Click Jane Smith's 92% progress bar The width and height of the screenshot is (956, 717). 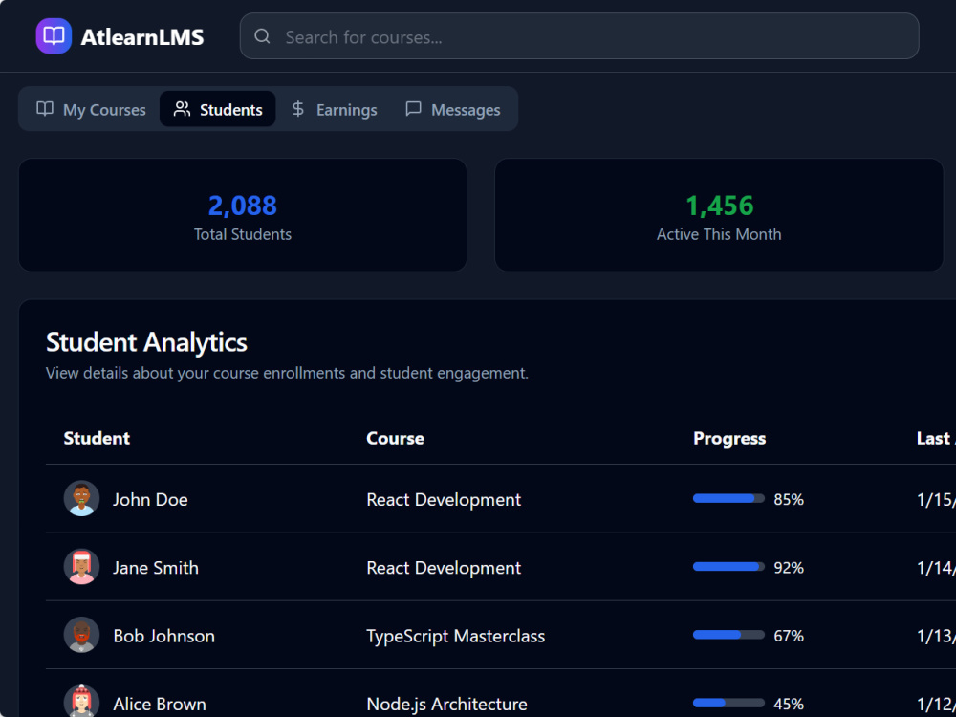click(x=728, y=567)
